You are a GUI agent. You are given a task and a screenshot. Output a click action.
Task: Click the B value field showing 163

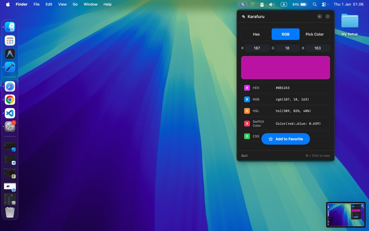(317, 48)
